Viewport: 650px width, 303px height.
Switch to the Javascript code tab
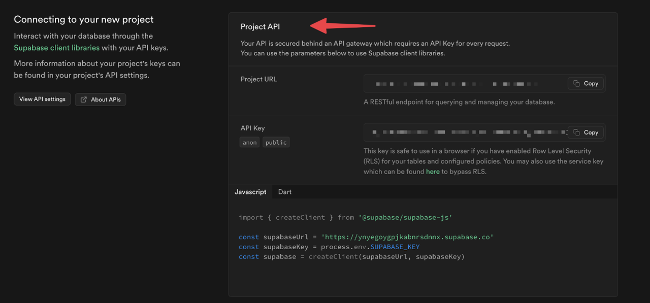tap(250, 192)
